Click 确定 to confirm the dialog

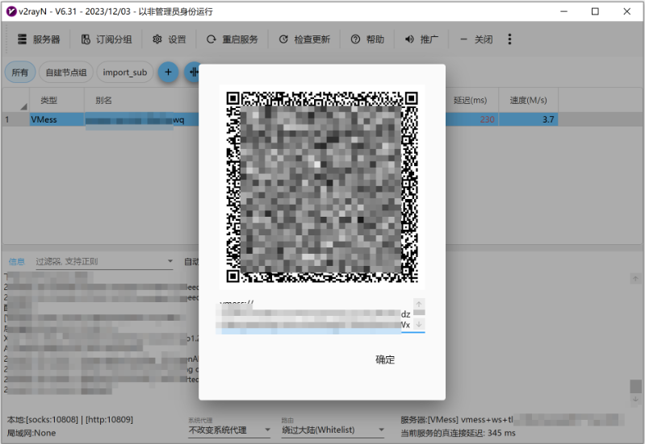click(x=385, y=360)
